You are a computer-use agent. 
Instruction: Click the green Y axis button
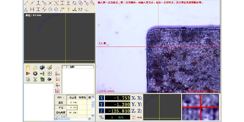[x=101, y=104]
